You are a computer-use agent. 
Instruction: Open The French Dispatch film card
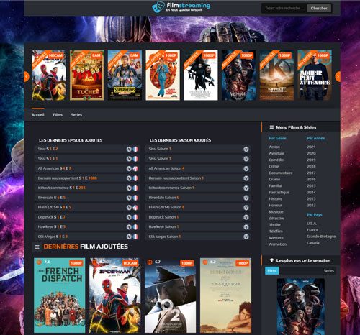click(60, 295)
